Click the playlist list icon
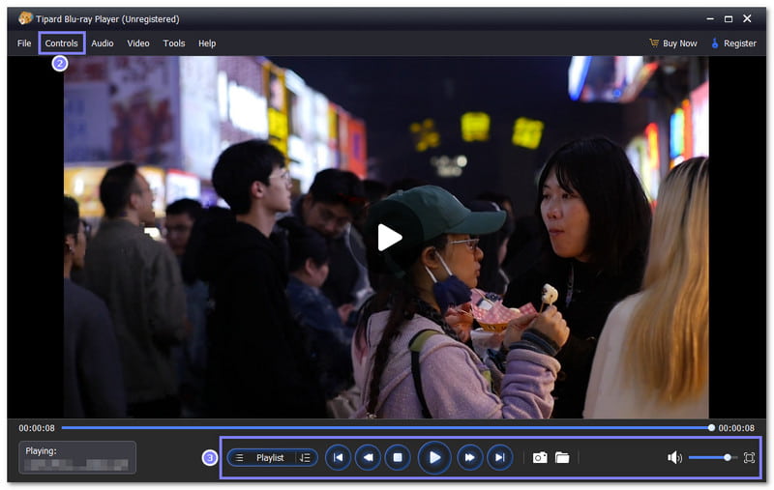 pos(239,458)
